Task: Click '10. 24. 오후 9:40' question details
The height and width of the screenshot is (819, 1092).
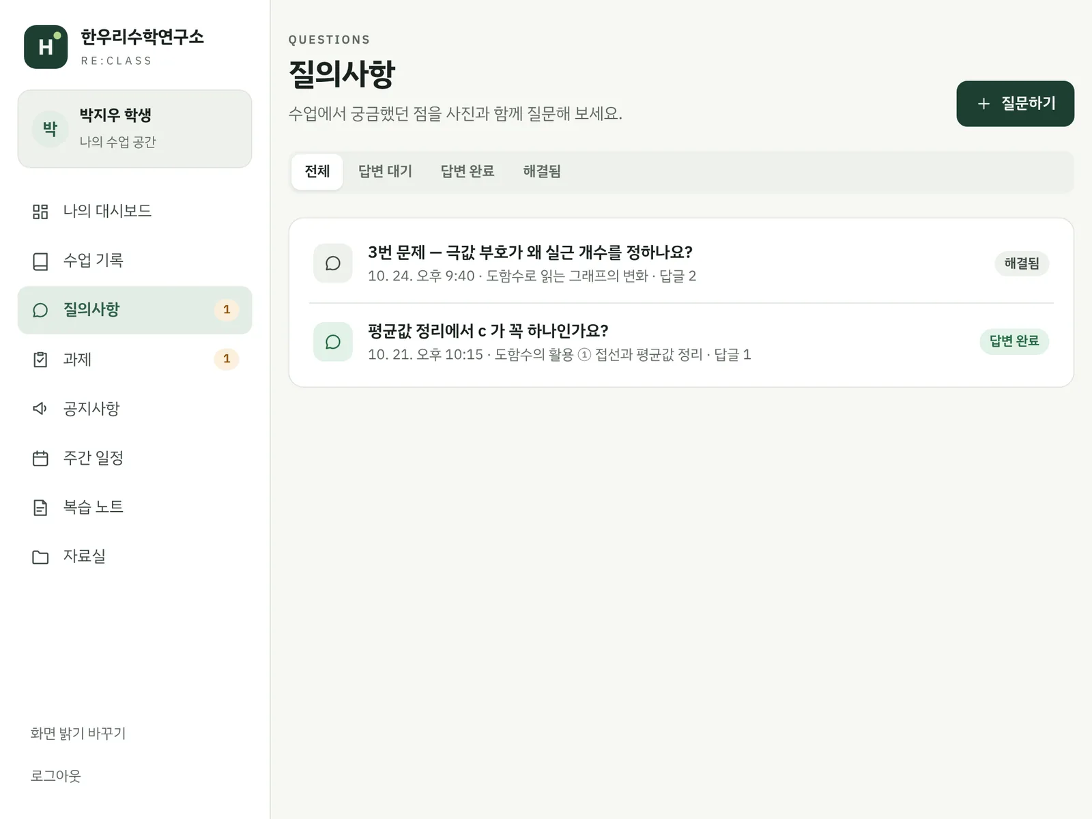Action: coord(532,276)
